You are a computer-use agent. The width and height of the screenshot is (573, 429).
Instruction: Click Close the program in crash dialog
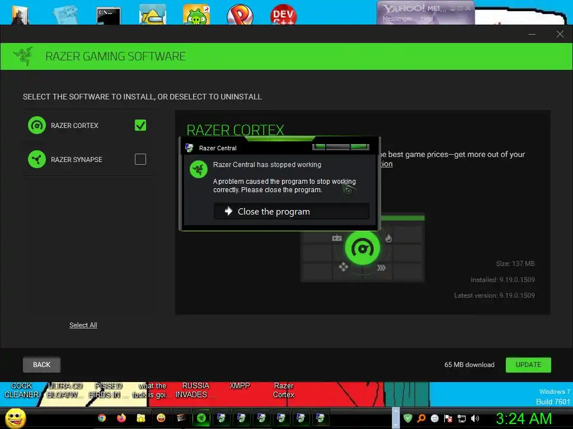pyautogui.click(x=291, y=211)
